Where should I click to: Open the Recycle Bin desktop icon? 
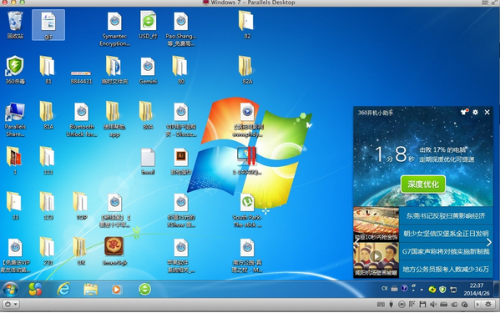[15, 25]
